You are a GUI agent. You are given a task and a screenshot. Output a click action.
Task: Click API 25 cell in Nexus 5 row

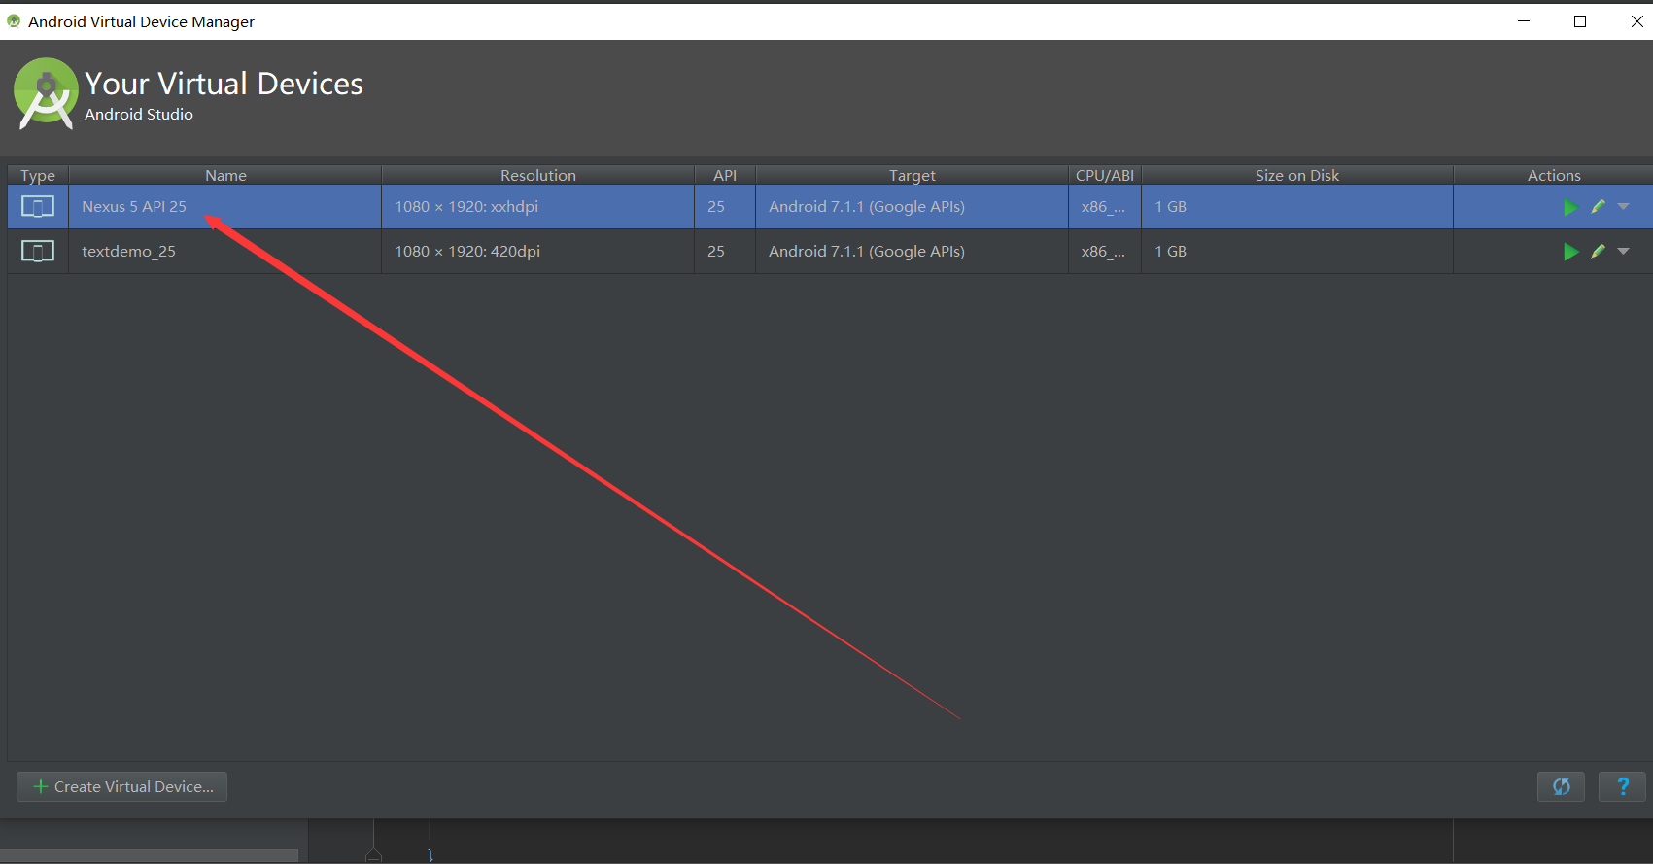725,207
